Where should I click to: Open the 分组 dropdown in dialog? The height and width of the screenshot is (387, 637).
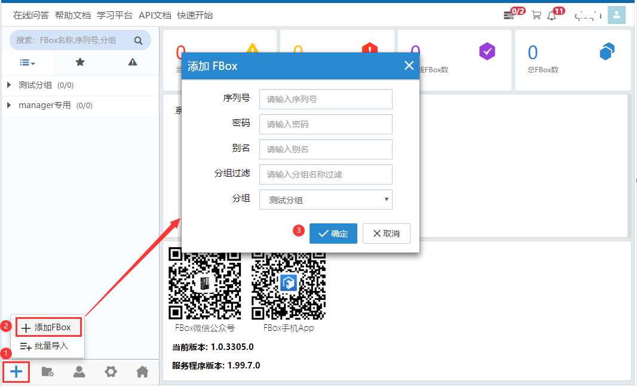(x=326, y=200)
